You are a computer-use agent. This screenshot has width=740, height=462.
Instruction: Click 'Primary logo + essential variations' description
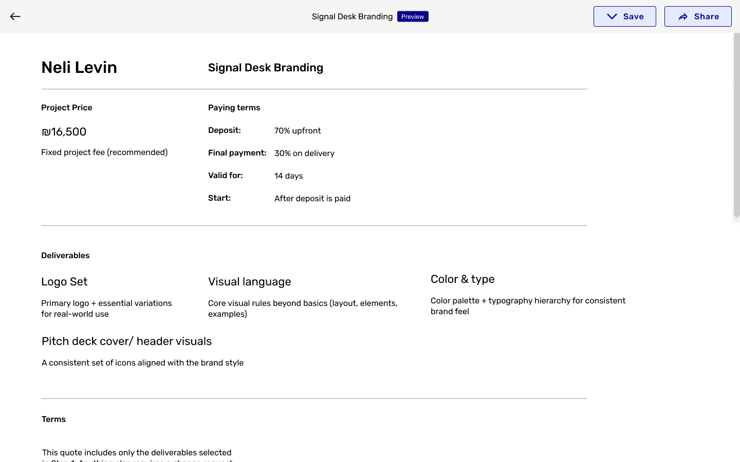point(106,309)
